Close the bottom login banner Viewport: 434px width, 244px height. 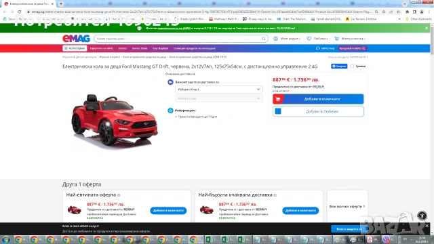427,226
